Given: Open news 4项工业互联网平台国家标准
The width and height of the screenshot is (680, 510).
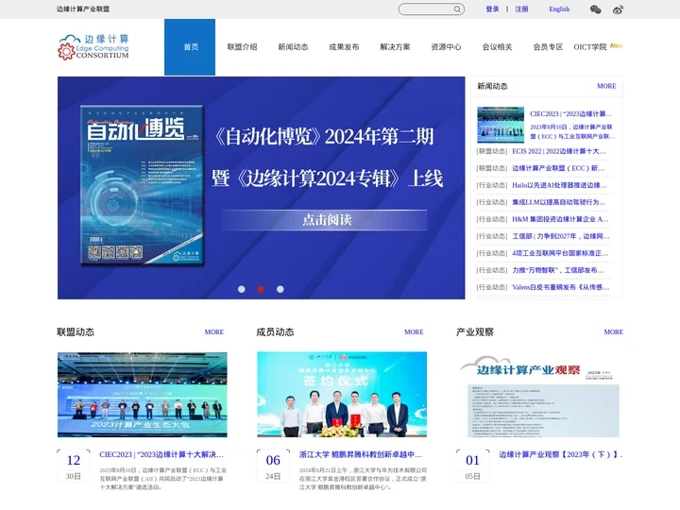Looking at the screenshot, I should tap(560, 253).
